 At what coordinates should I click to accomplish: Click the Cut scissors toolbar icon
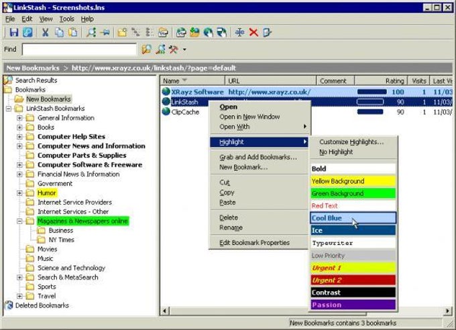pos(45,32)
